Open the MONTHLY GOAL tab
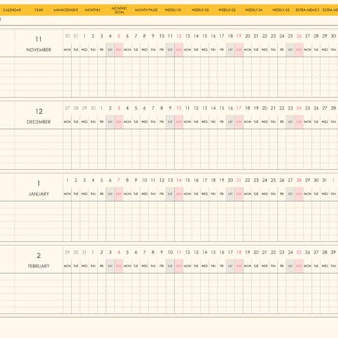Screen dimensions: 338x338 [x=119, y=10]
